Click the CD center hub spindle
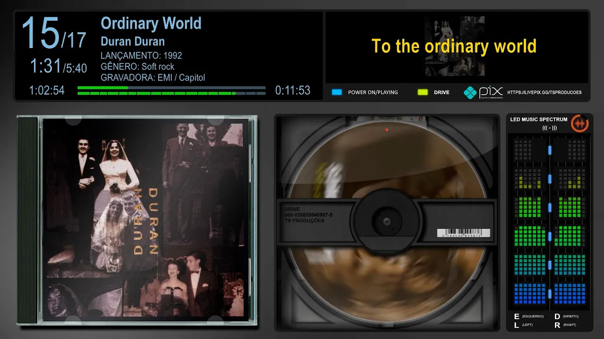The width and height of the screenshot is (604, 339). pos(386,221)
